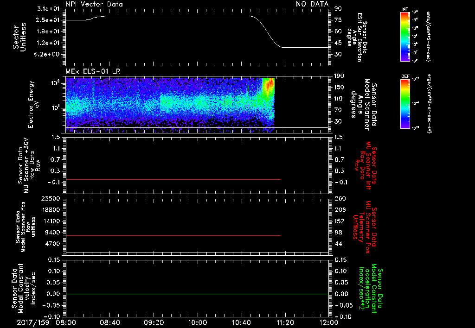Click the '12:00' time axis label

329,322
